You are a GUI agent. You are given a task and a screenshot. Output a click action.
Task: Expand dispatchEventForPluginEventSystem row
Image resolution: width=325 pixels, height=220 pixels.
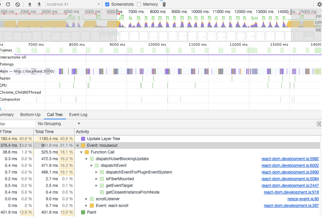pos(96,172)
